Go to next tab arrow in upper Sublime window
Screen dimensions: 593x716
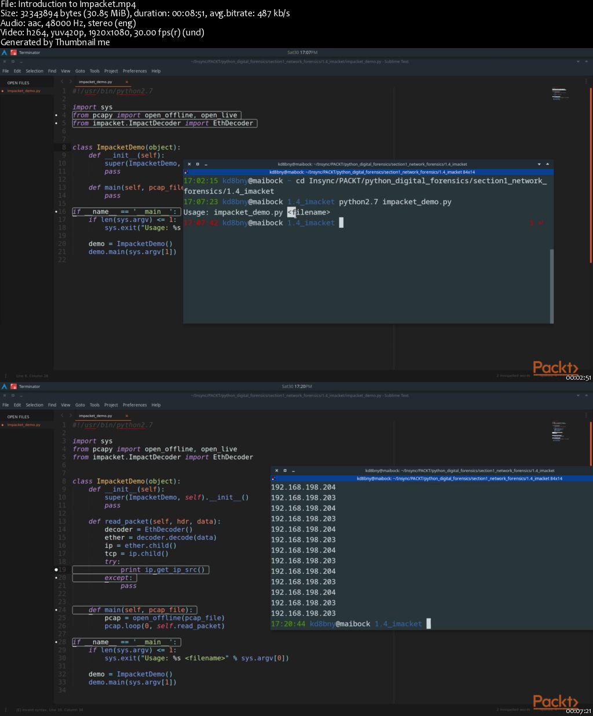tap(71, 82)
